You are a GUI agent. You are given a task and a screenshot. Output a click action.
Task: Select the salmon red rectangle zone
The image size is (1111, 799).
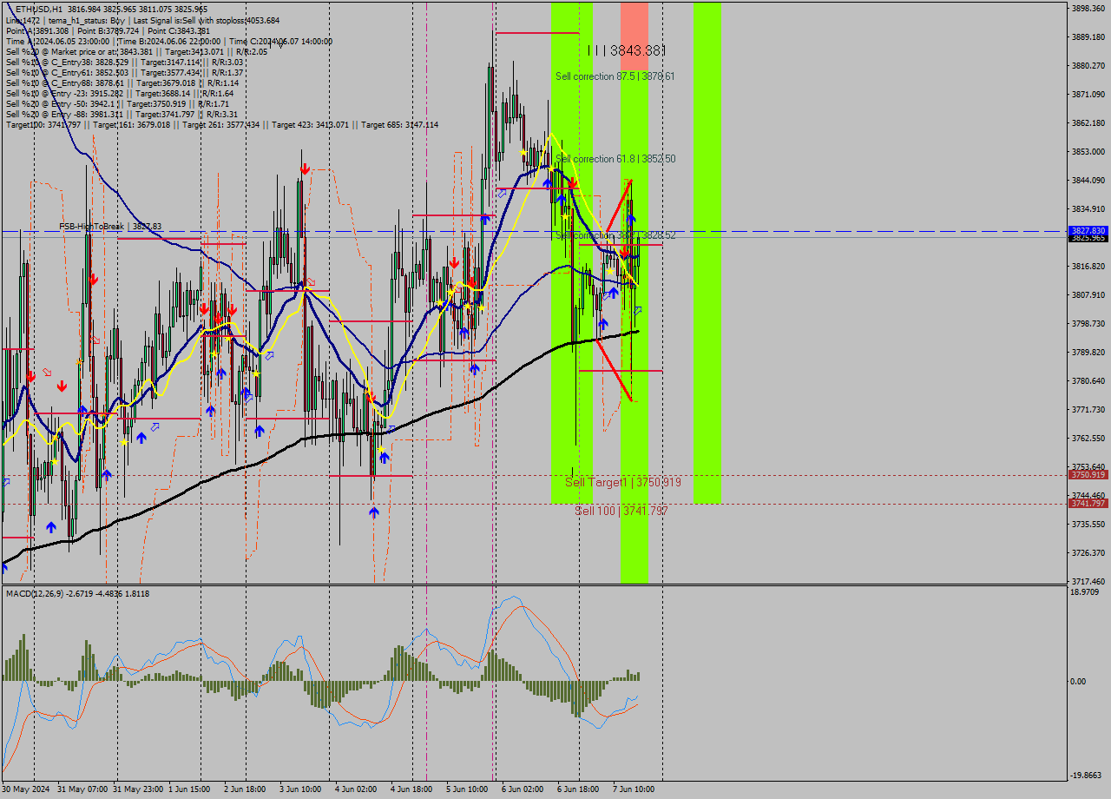(634, 35)
